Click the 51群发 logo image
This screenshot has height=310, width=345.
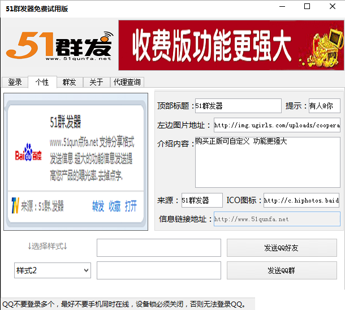[59, 46]
